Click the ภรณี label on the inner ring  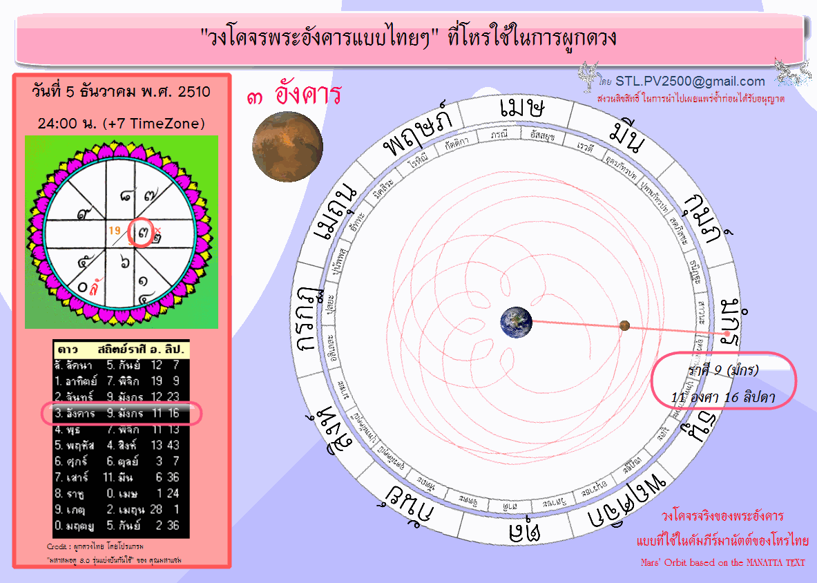click(x=499, y=134)
